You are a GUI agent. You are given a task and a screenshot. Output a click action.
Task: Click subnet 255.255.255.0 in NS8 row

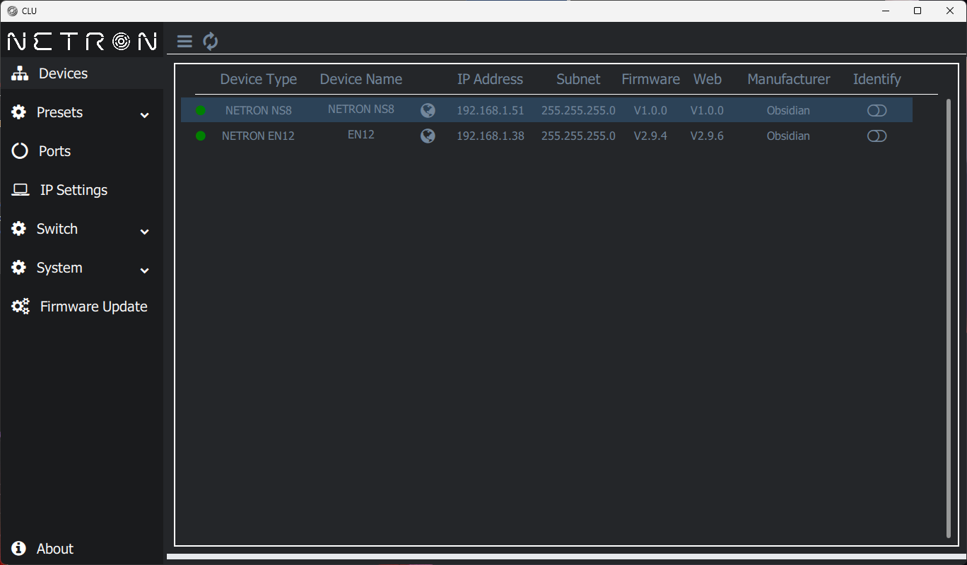coord(578,110)
